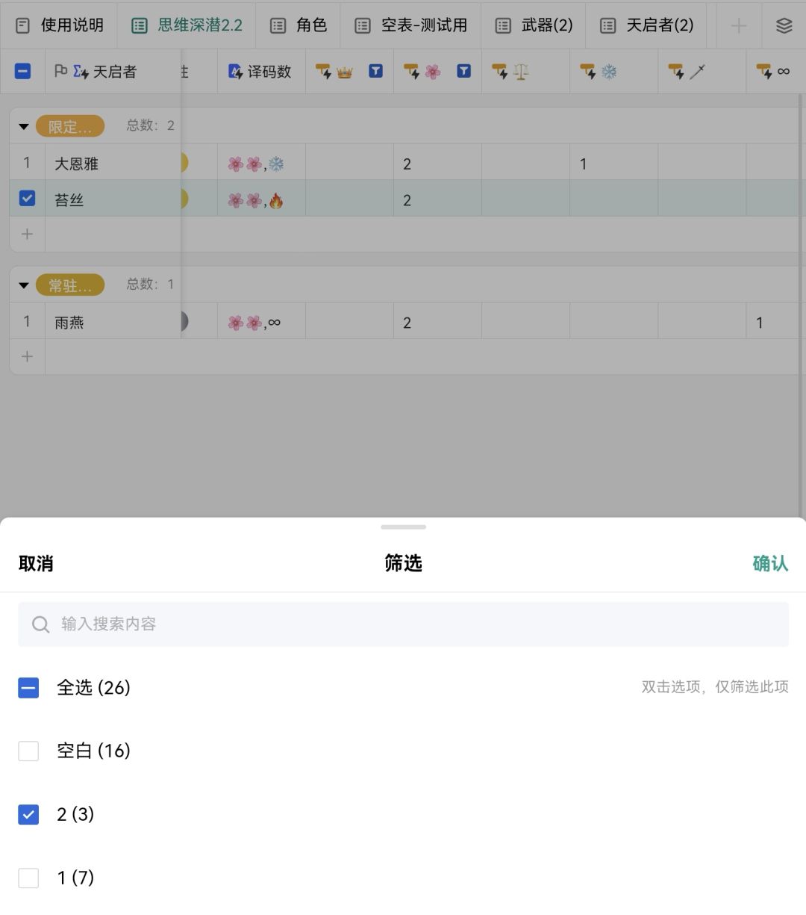The height and width of the screenshot is (915, 806).
Task: Uncheck the 2 (3) filter option
Action: [x=28, y=814]
